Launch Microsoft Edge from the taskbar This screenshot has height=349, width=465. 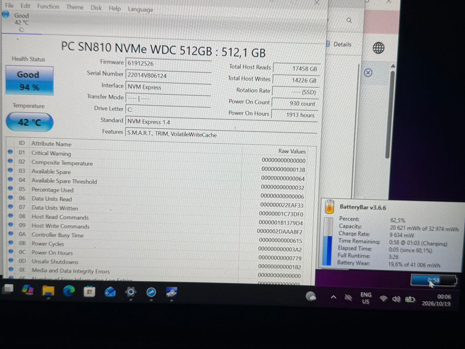click(x=69, y=291)
